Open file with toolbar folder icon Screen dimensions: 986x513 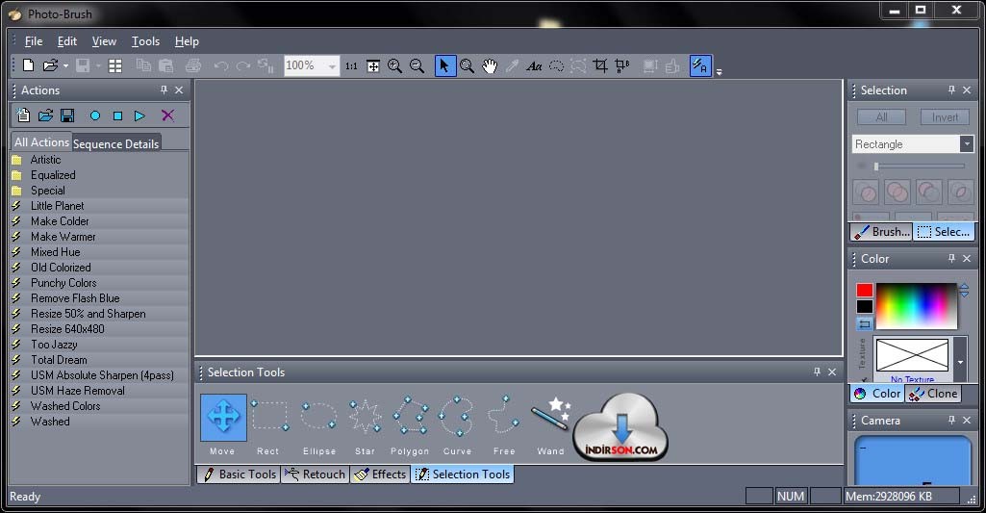(x=50, y=65)
